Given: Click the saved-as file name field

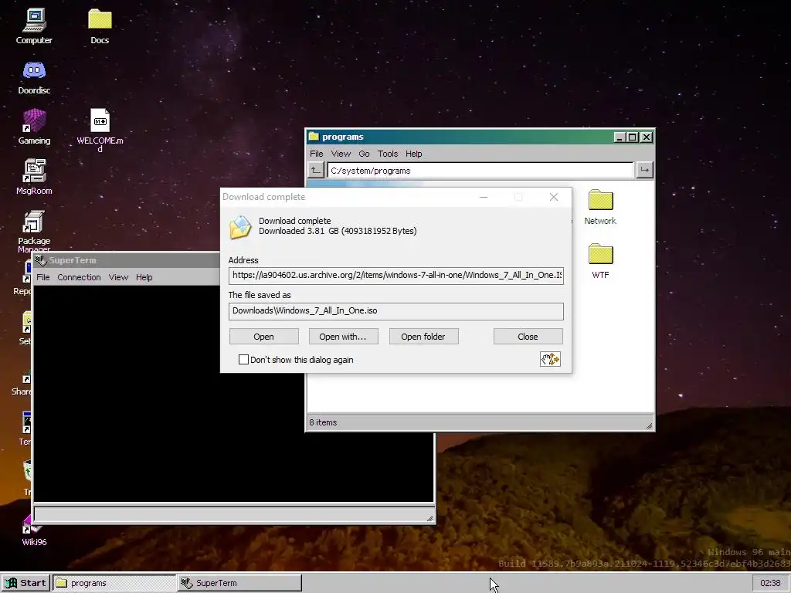Looking at the screenshot, I should click(396, 311).
